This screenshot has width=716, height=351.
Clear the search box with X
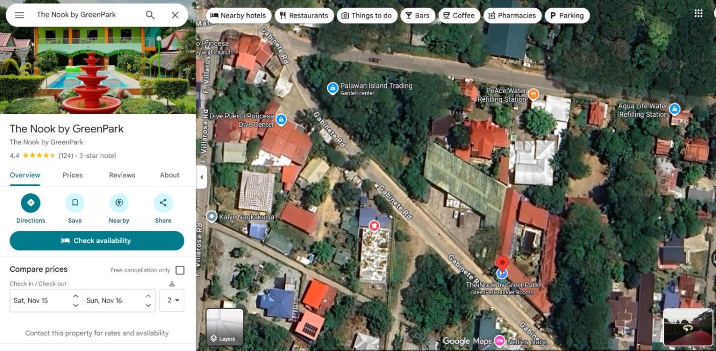[175, 15]
